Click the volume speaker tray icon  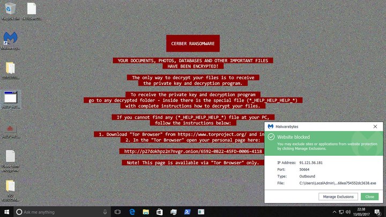[x=348, y=212]
